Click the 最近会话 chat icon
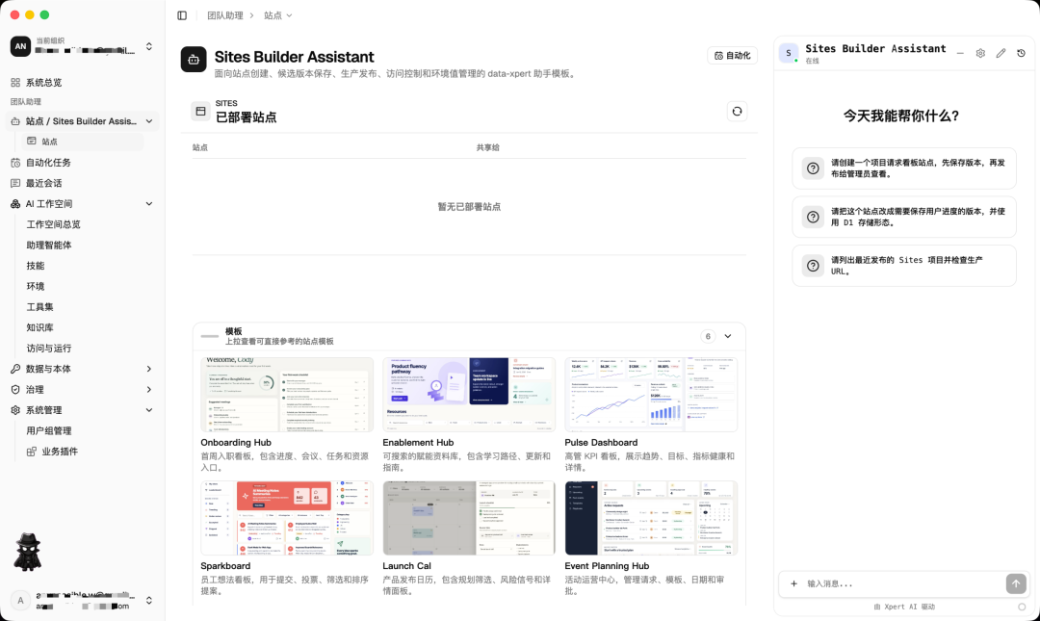The height and width of the screenshot is (621, 1040). [x=15, y=183]
